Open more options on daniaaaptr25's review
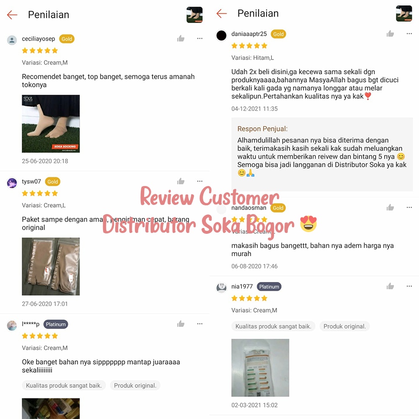419x419 pixels. (409, 34)
